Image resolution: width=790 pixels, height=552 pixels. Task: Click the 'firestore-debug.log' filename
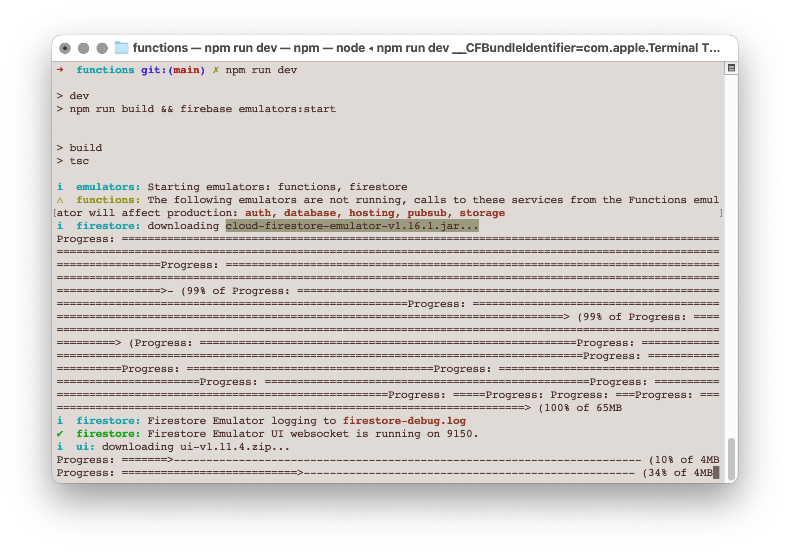(x=404, y=421)
